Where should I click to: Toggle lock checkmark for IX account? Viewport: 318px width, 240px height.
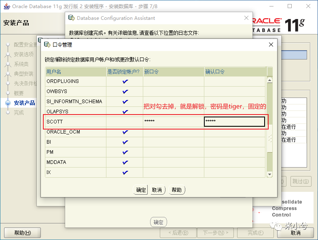pyautogui.click(x=125, y=172)
